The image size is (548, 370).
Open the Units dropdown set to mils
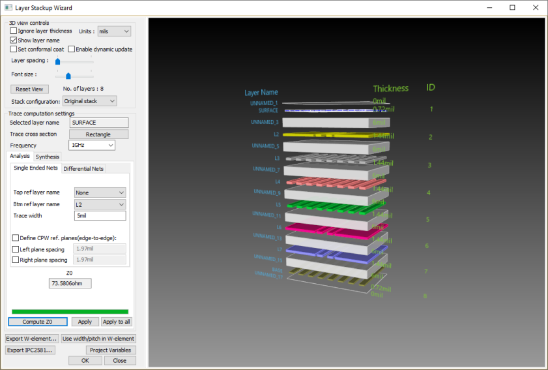click(x=114, y=31)
